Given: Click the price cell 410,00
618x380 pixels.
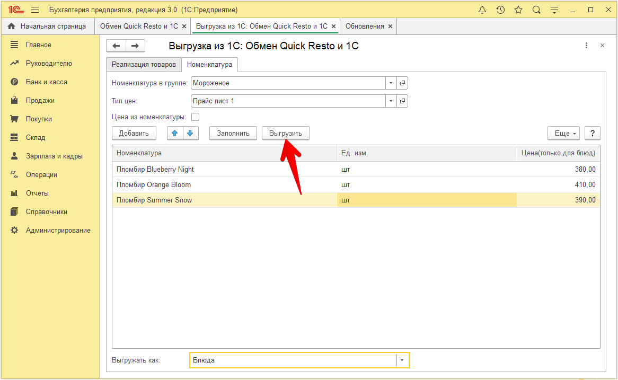Looking at the screenshot, I should [x=559, y=185].
